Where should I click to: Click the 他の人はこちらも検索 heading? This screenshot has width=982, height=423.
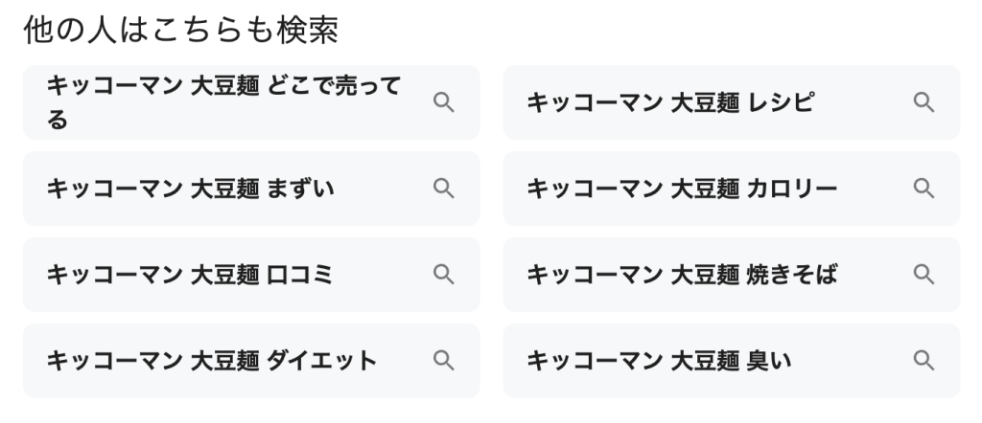[180, 31]
